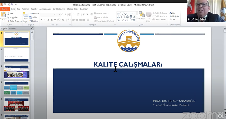Open the Tasarım ribbon tab
Screen dimensions: 226x119
[25, 9]
